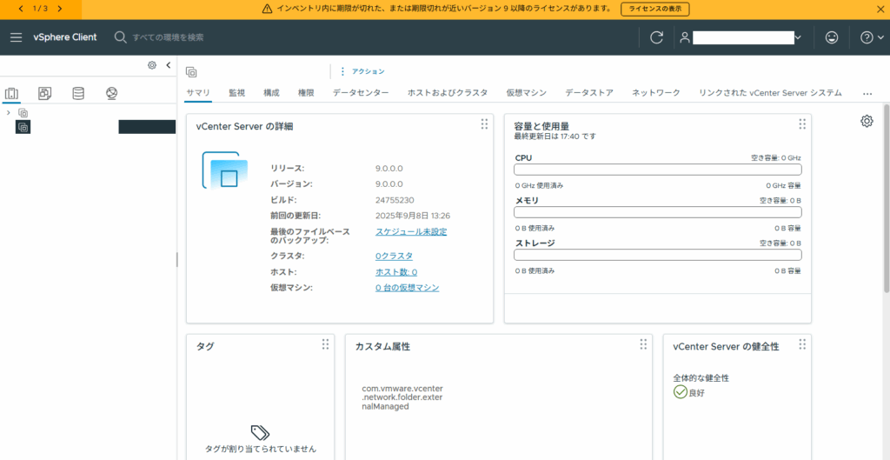Click the gear icon right of summary cards

(867, 121)
